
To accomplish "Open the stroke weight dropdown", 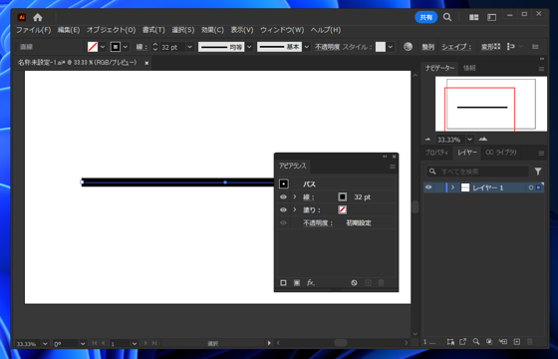I will pyautogui.click(x=189, y=47).
